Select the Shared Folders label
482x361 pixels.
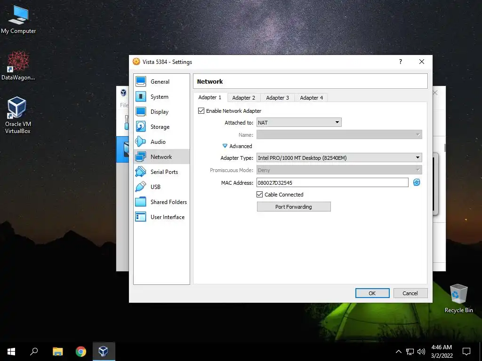(169, 202)
